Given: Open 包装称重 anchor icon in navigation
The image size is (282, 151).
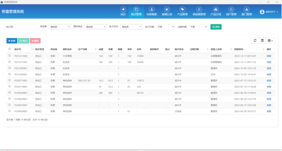Looking at the screenshot, I should click(152, 9).
